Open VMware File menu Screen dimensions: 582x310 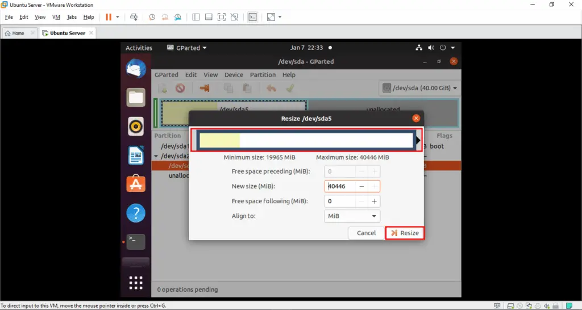click(9, 17)
